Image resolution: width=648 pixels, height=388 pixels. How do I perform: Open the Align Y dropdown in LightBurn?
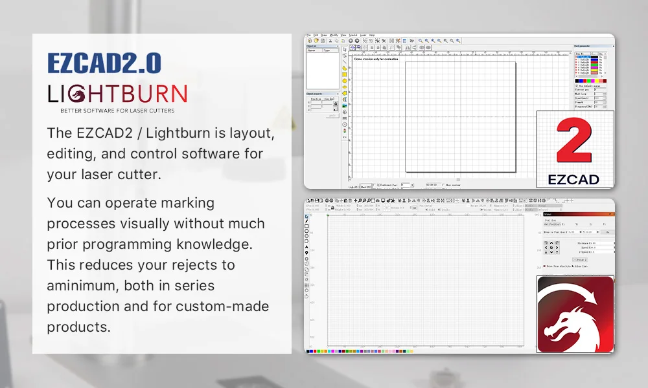click(x=531, y=210)
